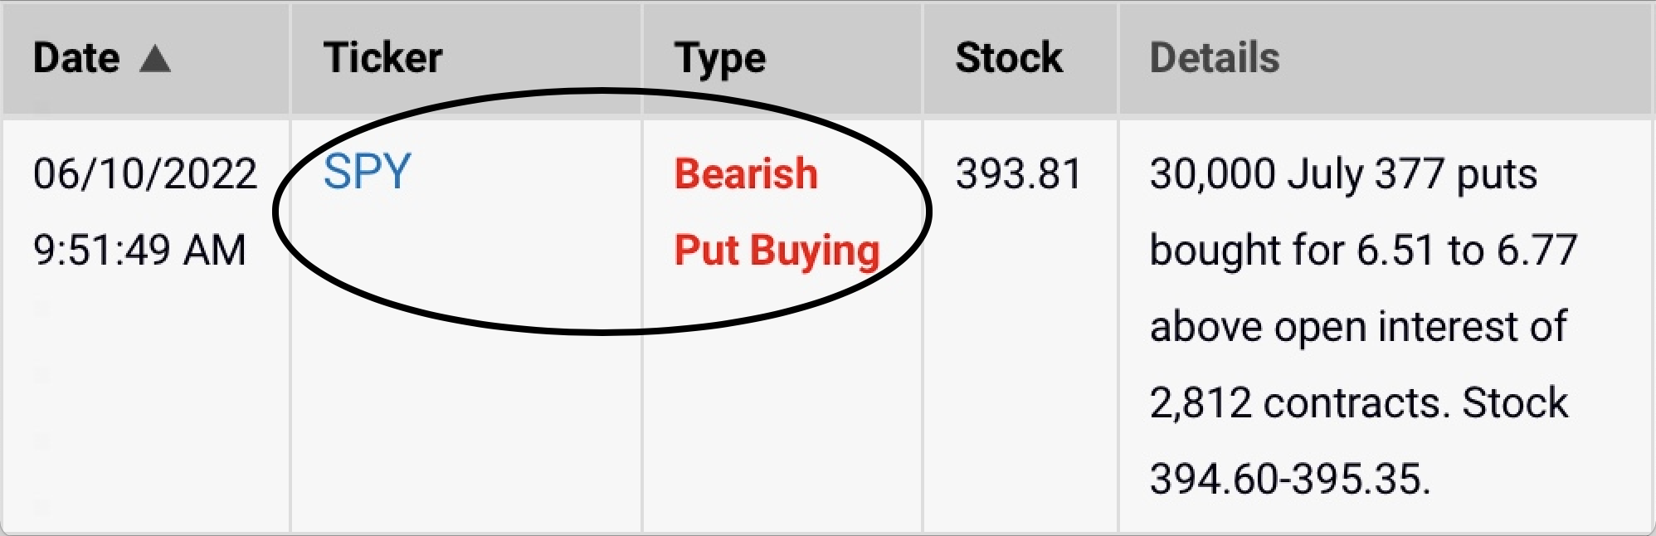Click the Put Buying type text
Screen dimensions: 1656x536
777,251
